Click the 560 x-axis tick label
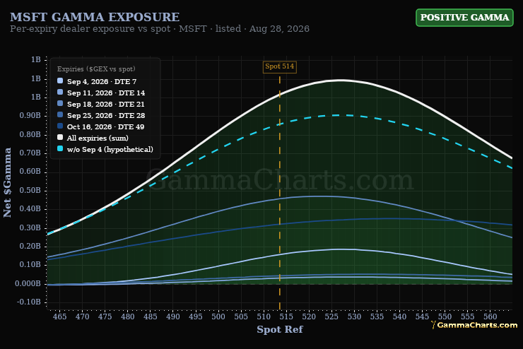523x349 pixels. 490,317
